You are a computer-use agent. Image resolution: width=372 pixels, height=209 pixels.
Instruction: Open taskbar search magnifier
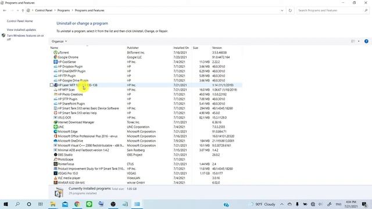[17, 204]
